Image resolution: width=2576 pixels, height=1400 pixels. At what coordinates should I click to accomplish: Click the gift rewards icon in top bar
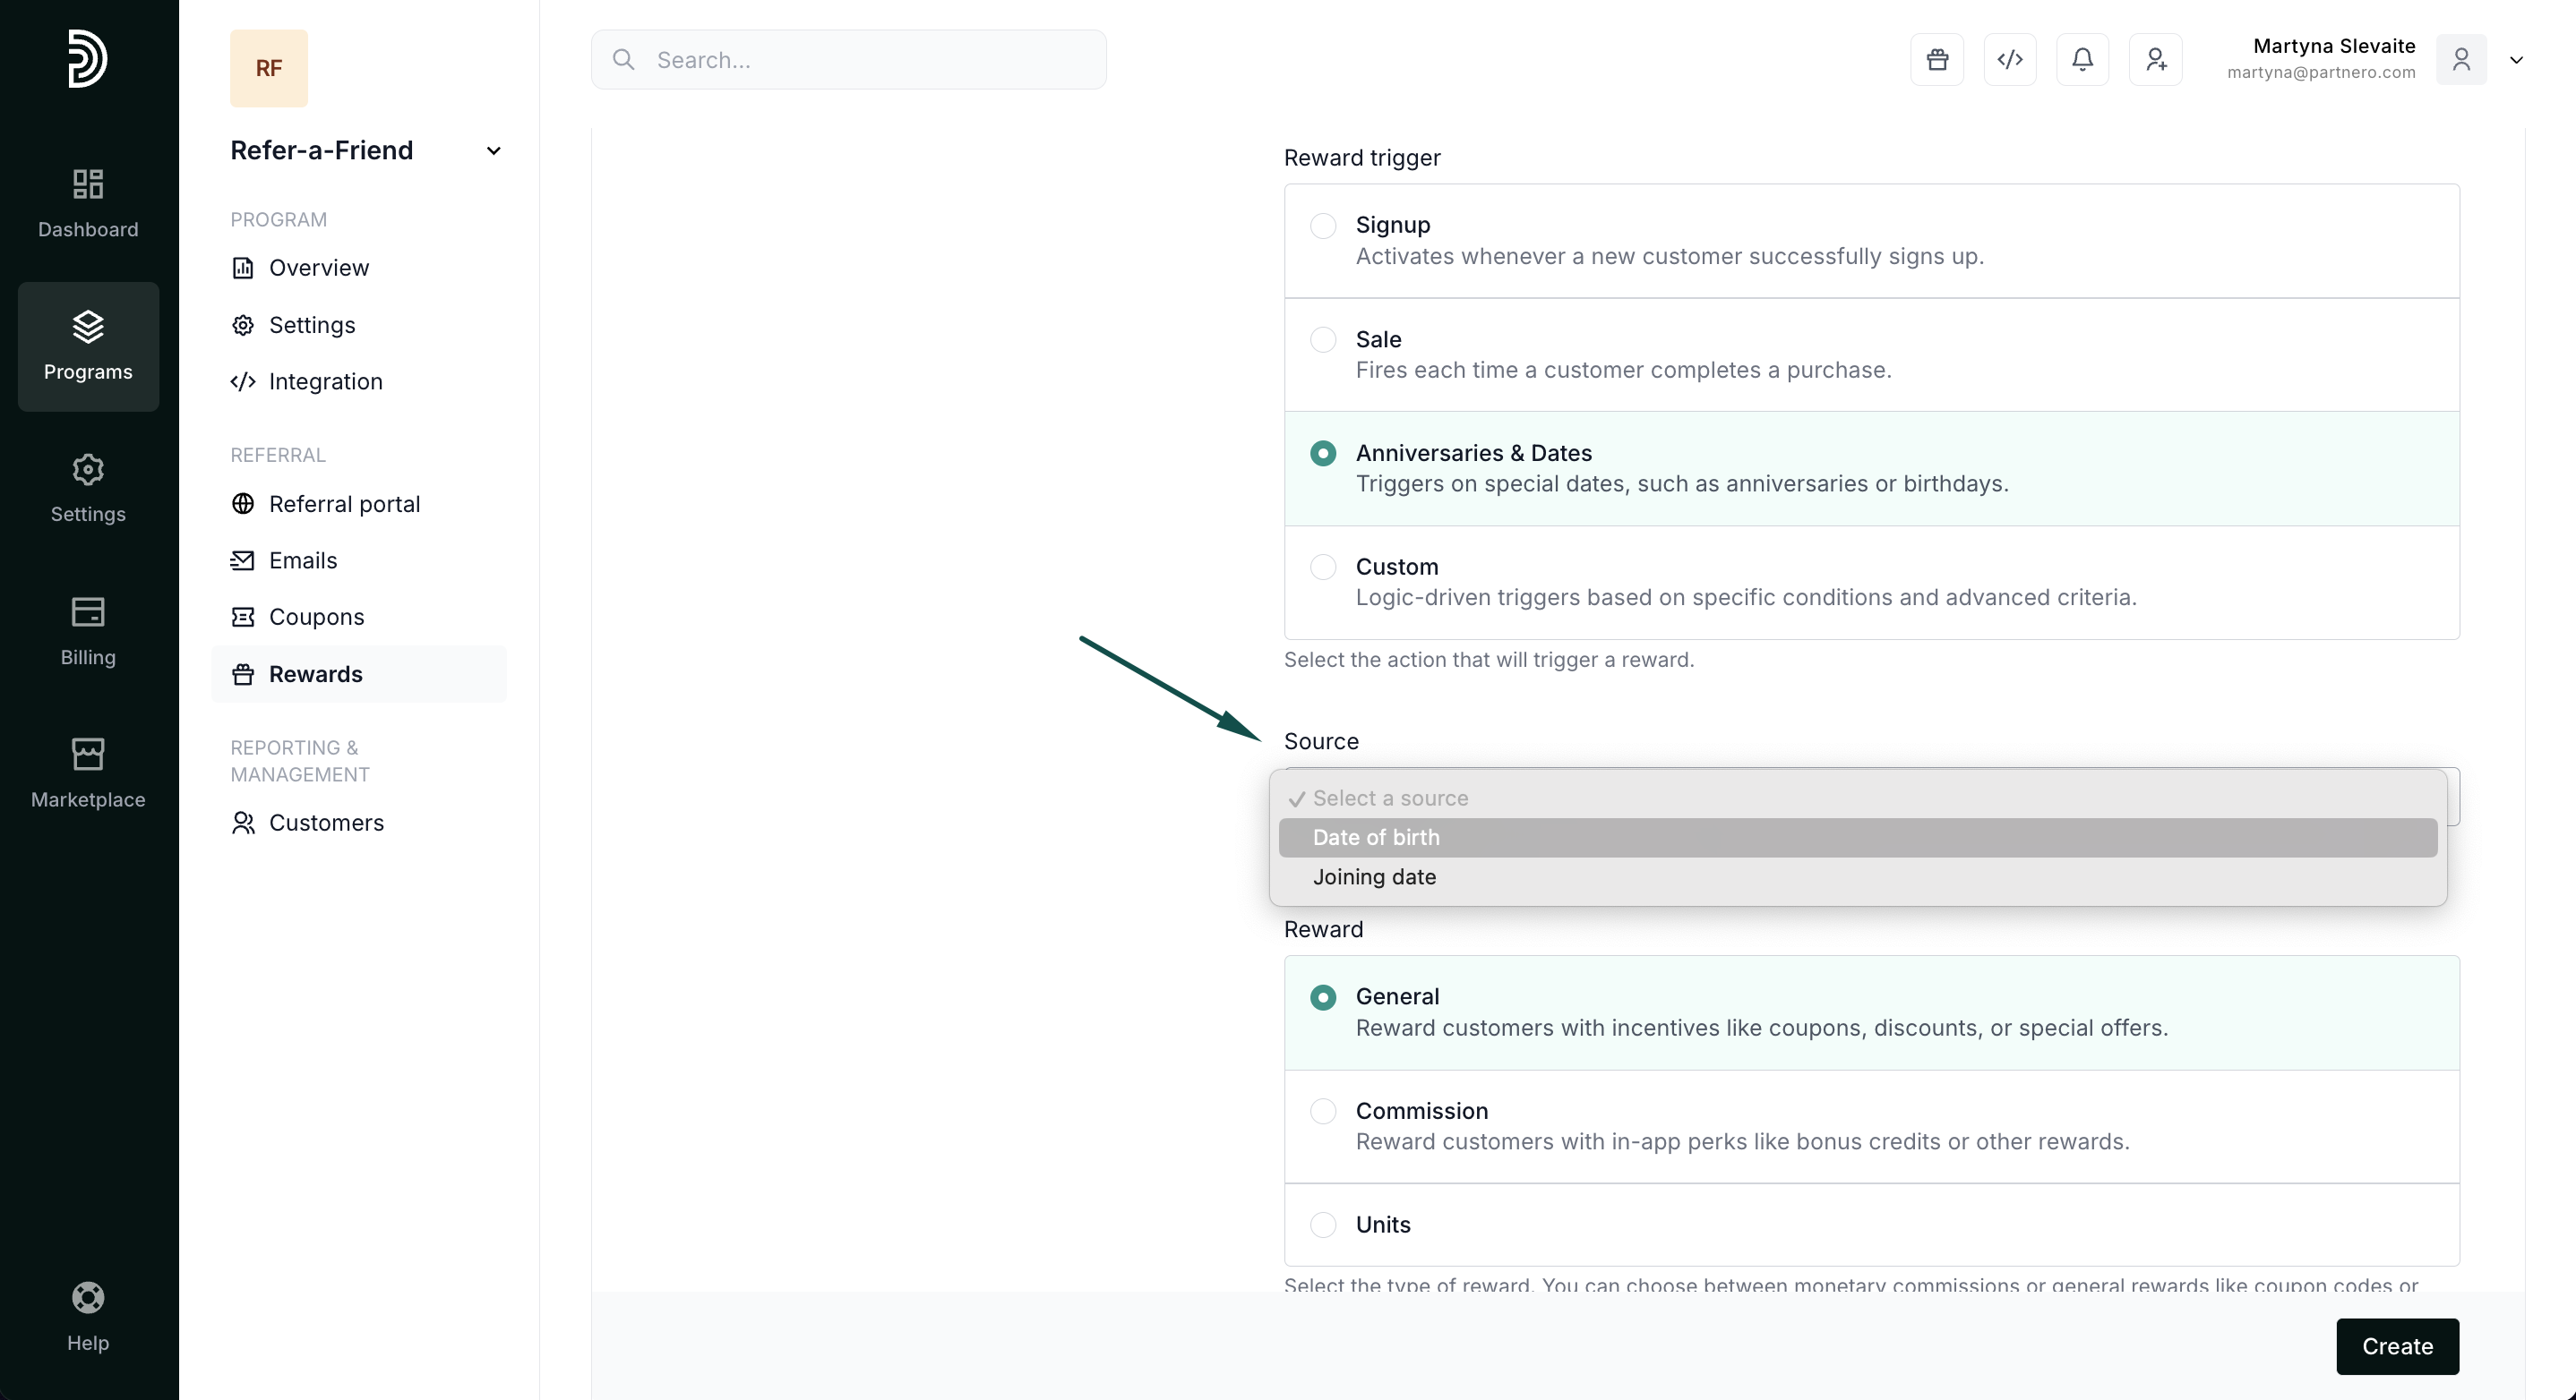coord(1937,60)
